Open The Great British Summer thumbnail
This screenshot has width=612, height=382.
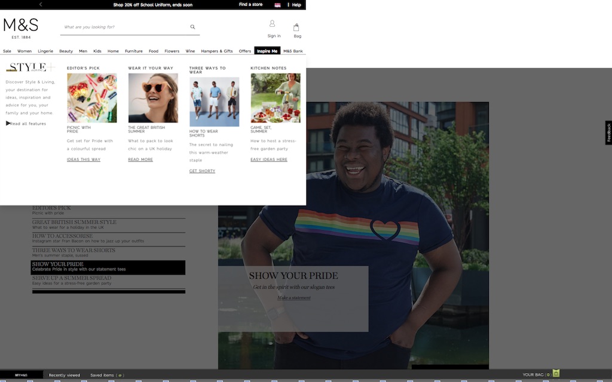click(x=153, y=98)
